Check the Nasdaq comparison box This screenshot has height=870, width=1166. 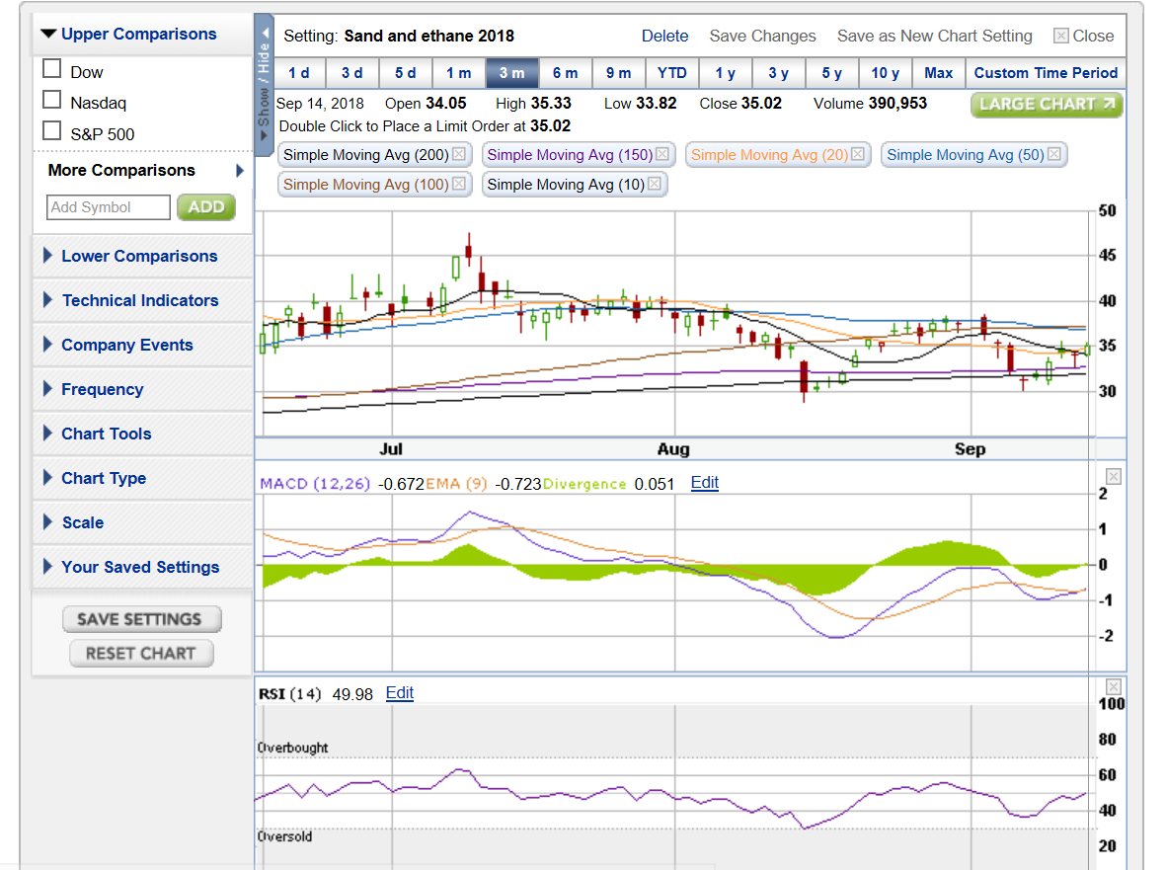(51, 100)
